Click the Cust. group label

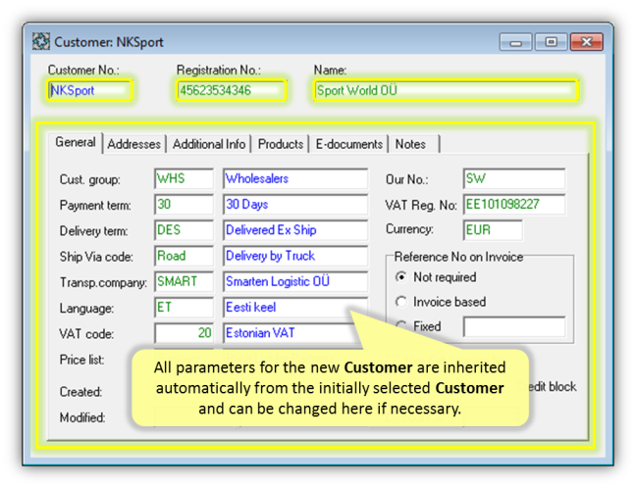[x=89, y=179]
